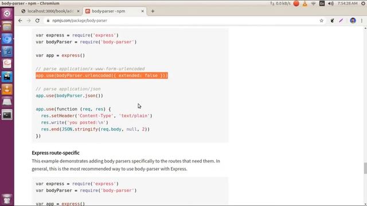Close the localhost:3000 tab
The height and width of the screenshot is (206, 367).
pos(78,11)
